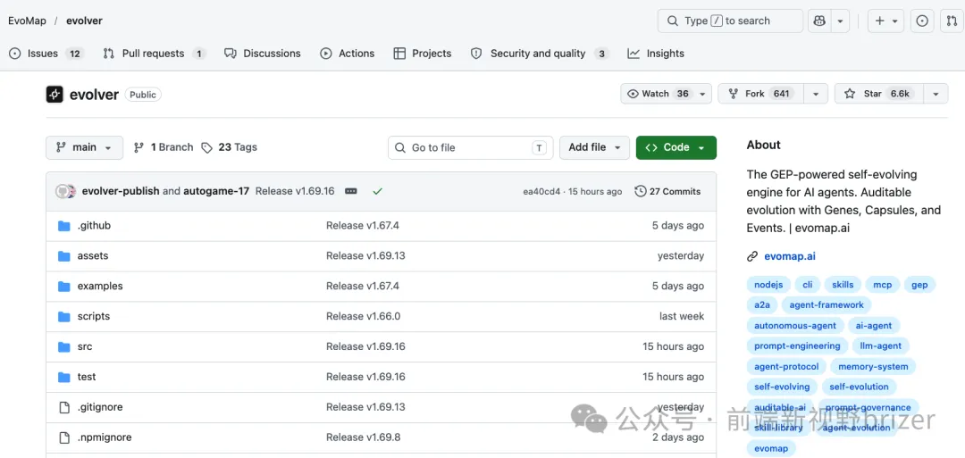Click the test folder icon
This screenshot has height=458, width=965.
click(64, 377)
